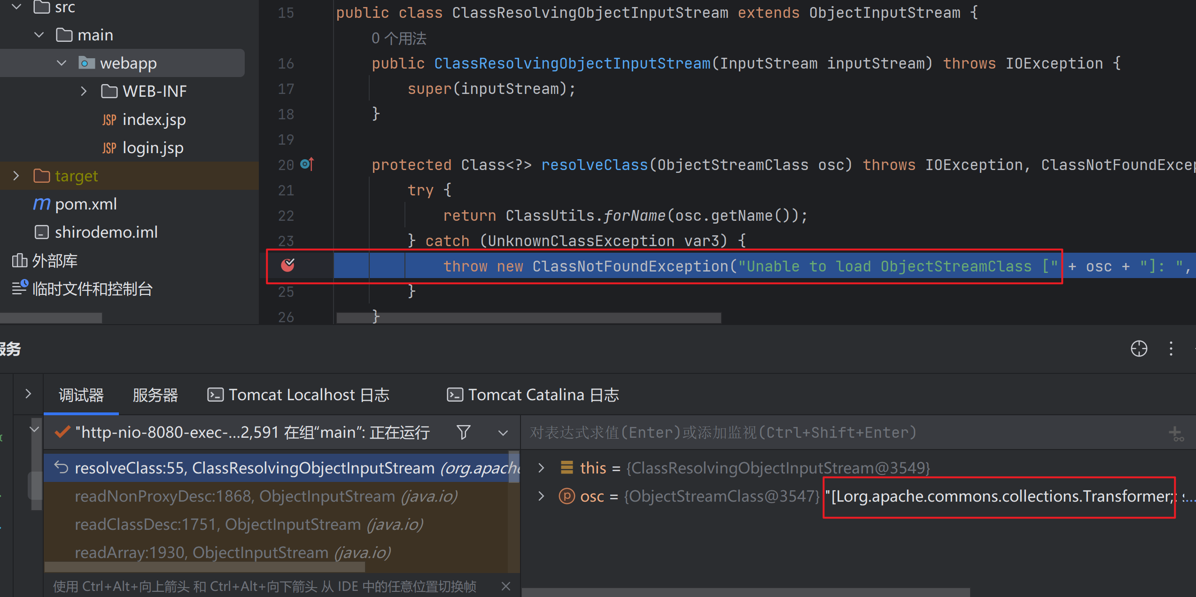Switch to the 服务器 tab

point(155,395)
